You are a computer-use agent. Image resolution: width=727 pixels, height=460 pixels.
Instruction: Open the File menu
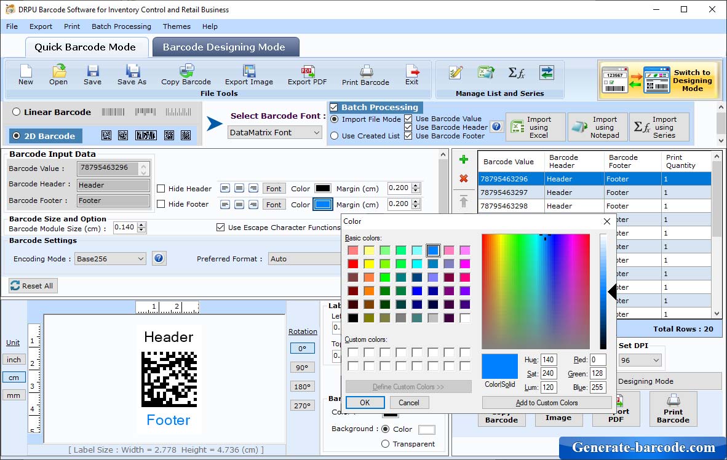(x=12, y=26)
